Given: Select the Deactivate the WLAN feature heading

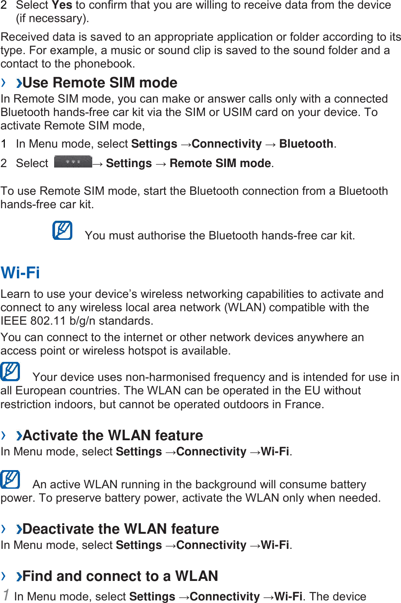Looking at the screenshot, I should click(x=121, y=529).
